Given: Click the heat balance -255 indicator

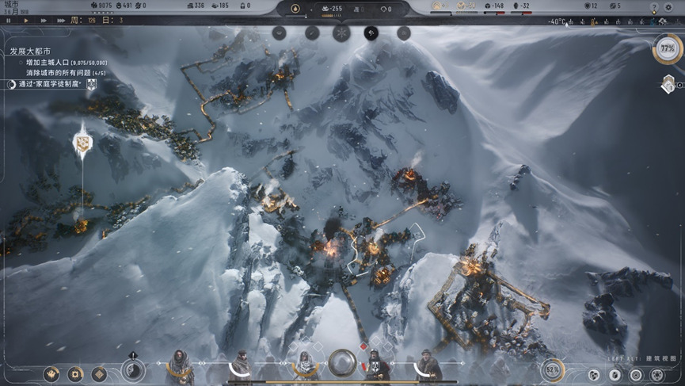Looking at the screenshot, I should coord(333,9).
